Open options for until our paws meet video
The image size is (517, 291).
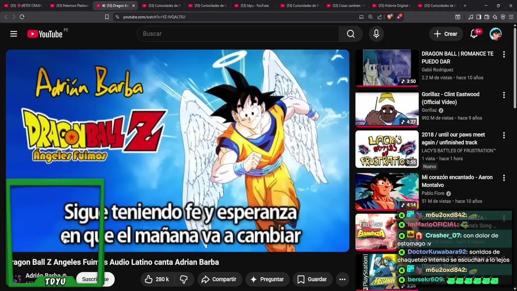pyautogui.click(x=504, y=135)
